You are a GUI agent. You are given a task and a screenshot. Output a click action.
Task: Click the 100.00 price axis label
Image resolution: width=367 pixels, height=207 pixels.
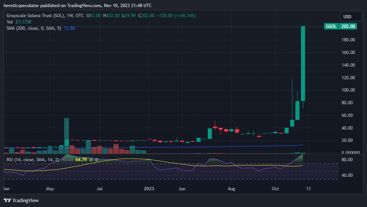click(348, 90)
